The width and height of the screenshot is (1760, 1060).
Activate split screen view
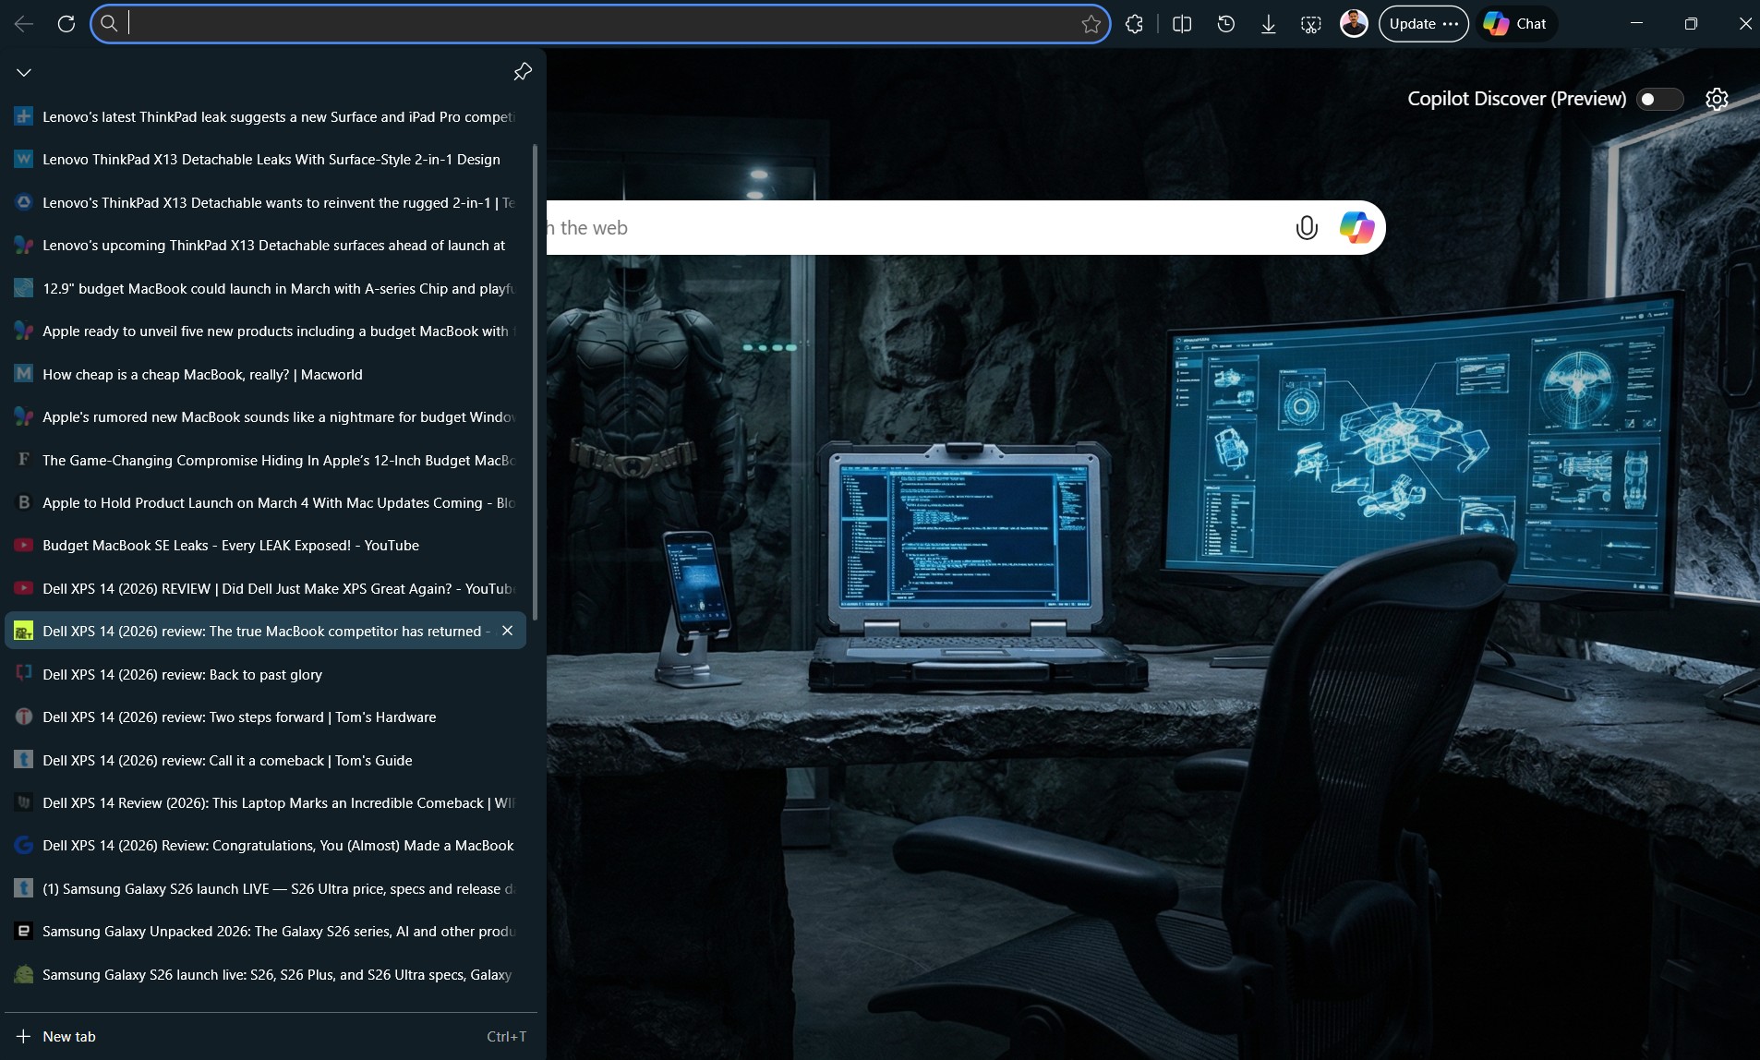(x=1183, y=23)
